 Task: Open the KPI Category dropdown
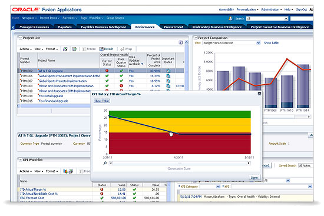(x=218, y=187)
